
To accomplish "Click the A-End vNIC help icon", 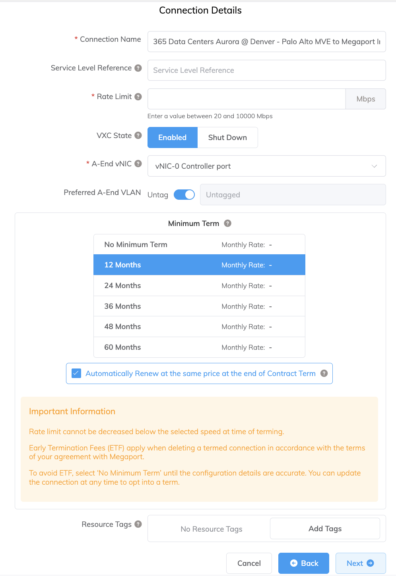I will [138, 164].
